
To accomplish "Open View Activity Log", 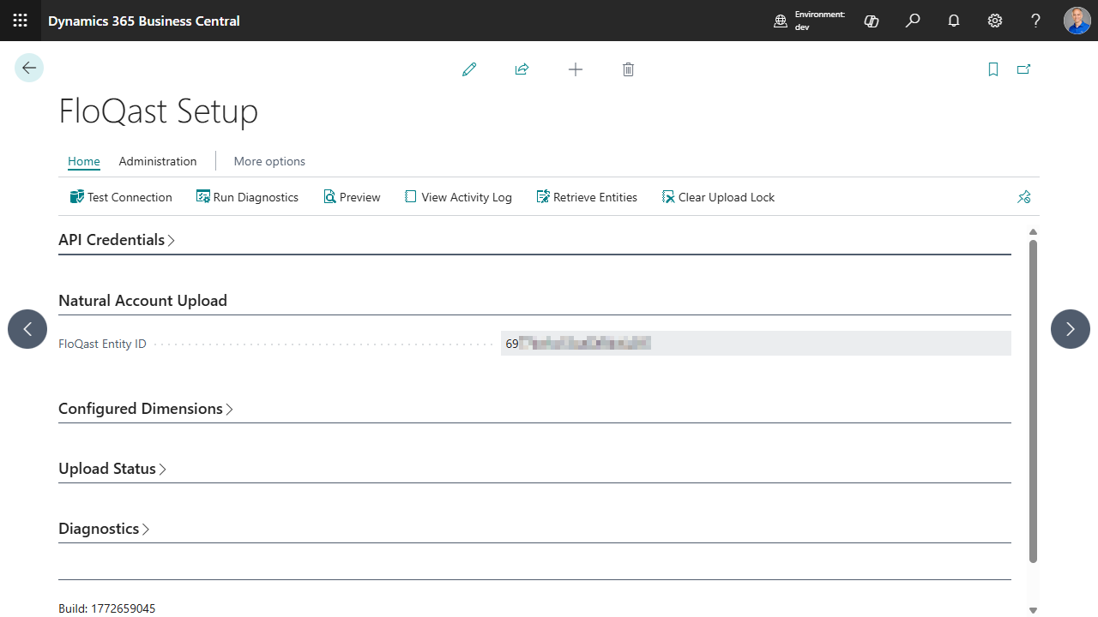I will pos(458,197).
